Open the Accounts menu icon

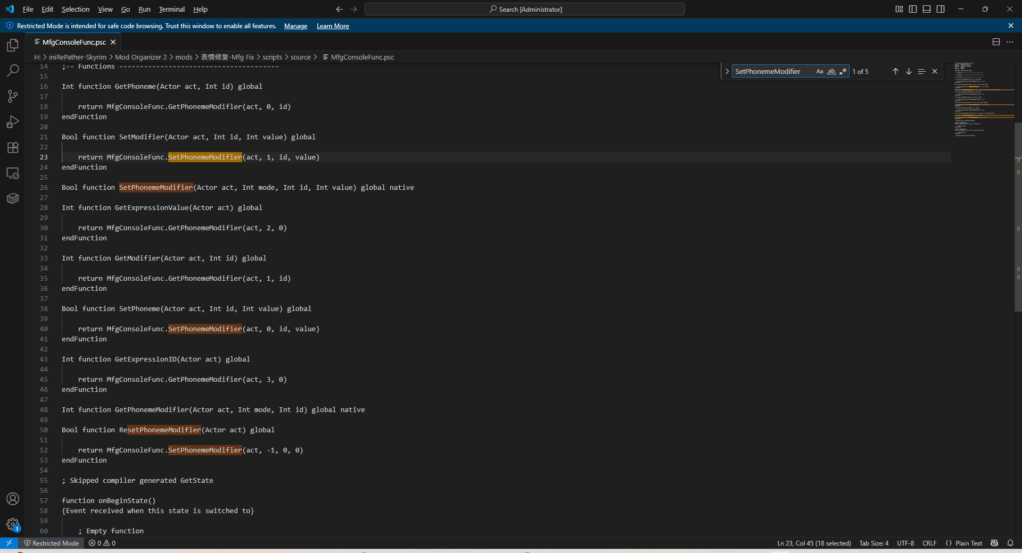[13, 499]
